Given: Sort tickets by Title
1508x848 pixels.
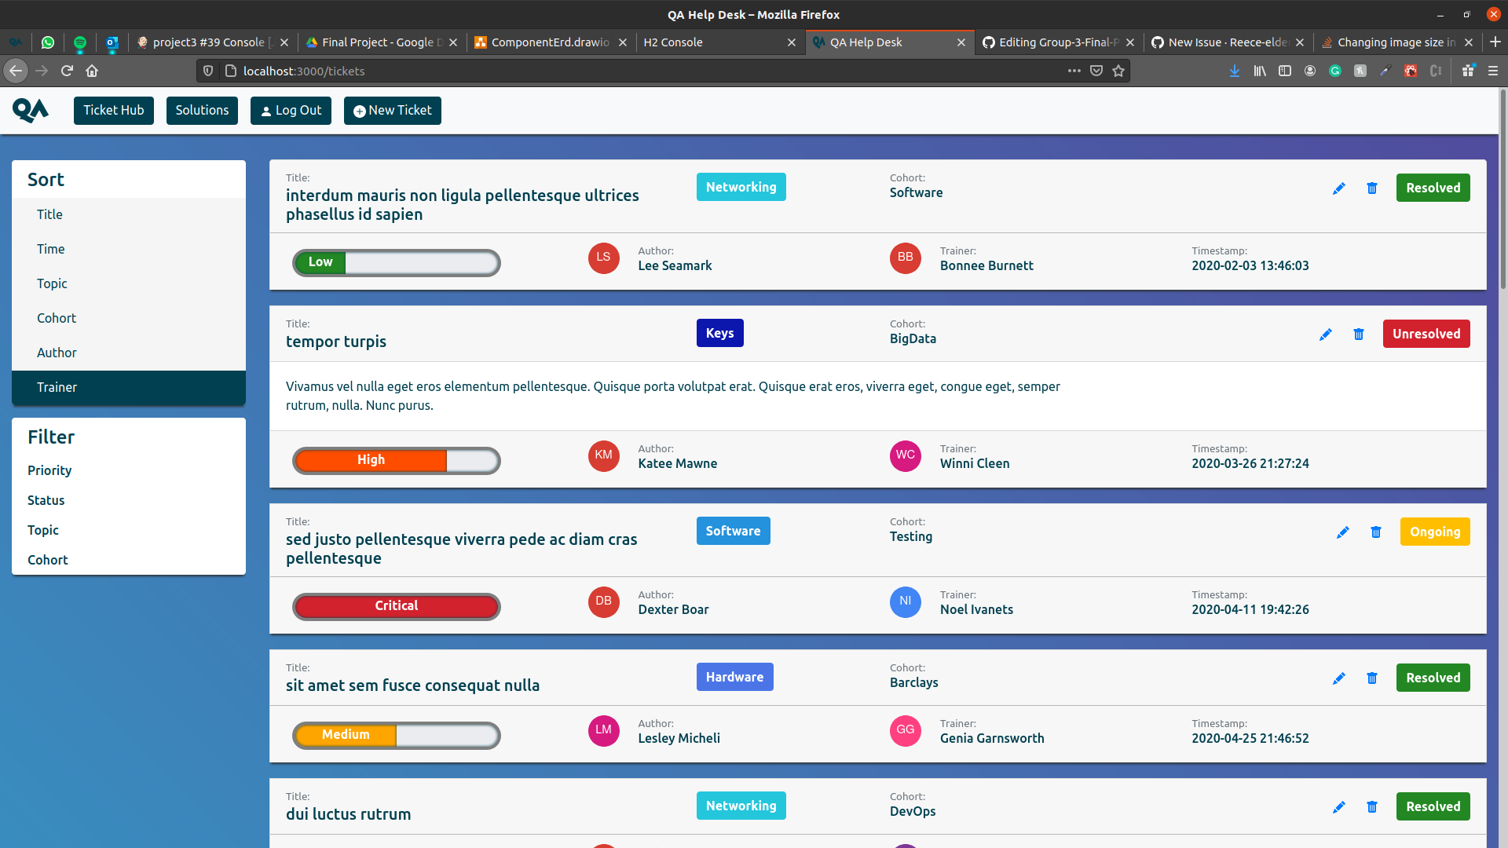Looking at the screenshot, I should (x=129, y=214).
